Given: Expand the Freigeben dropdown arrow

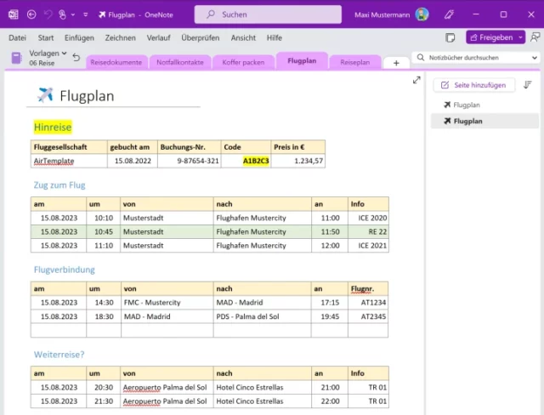Looking at the screenshot, I should [x=520, y=37].
